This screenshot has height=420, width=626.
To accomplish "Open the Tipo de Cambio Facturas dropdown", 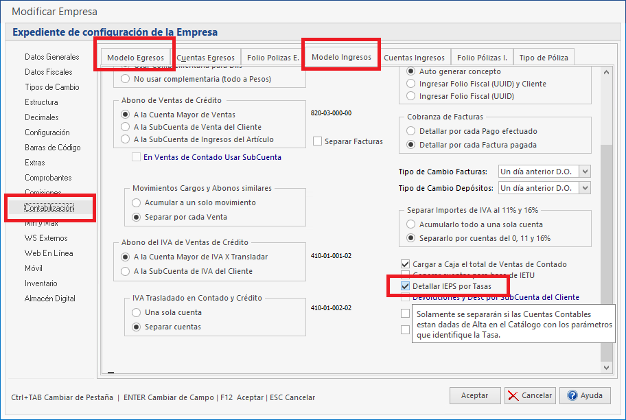I will (585, 172).
